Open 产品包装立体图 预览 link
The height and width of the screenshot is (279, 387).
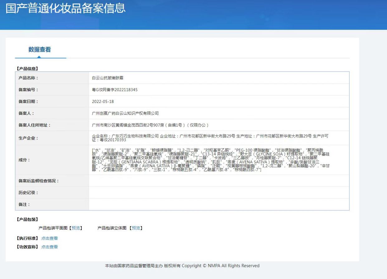tap(136, 228)
